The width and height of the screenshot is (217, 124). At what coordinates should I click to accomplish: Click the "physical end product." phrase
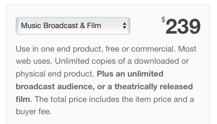click(x=55, y=74)
